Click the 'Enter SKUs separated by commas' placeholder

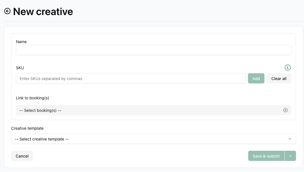pos(51,79)
